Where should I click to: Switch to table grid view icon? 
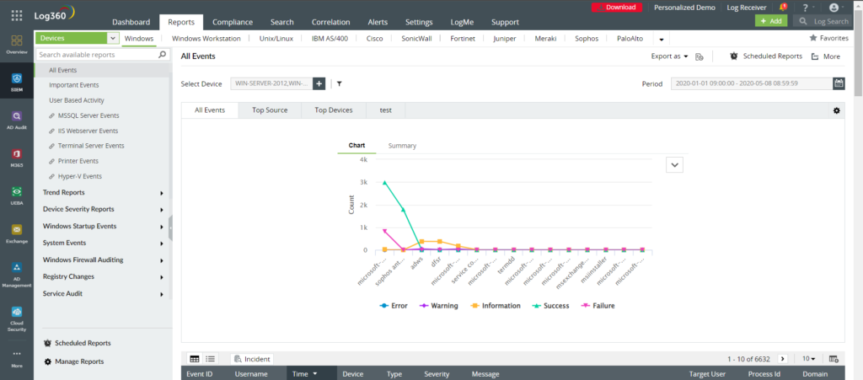[195, 359]
